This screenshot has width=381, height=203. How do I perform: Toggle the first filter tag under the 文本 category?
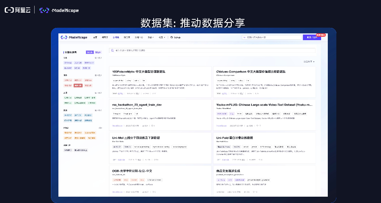pos(68,63)
